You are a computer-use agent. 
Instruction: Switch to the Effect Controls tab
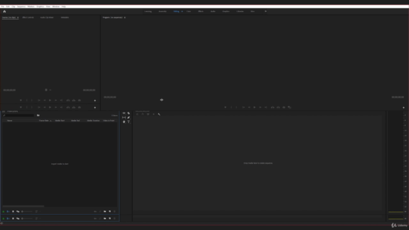pos(28,17)
